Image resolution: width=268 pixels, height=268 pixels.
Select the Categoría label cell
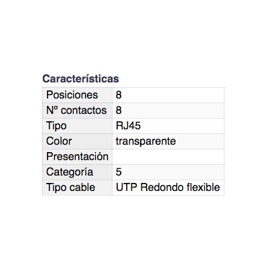point(78,172)
